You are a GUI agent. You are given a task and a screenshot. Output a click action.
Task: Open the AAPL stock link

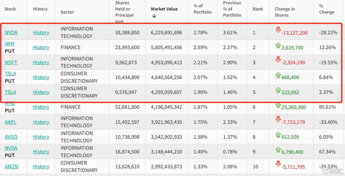point(11,122)
